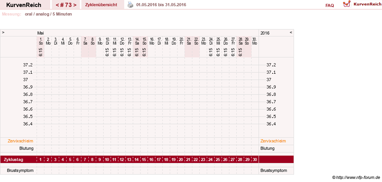Click the < arrow right of 2016
Screen dimensions: 382x182
(290, 32)
